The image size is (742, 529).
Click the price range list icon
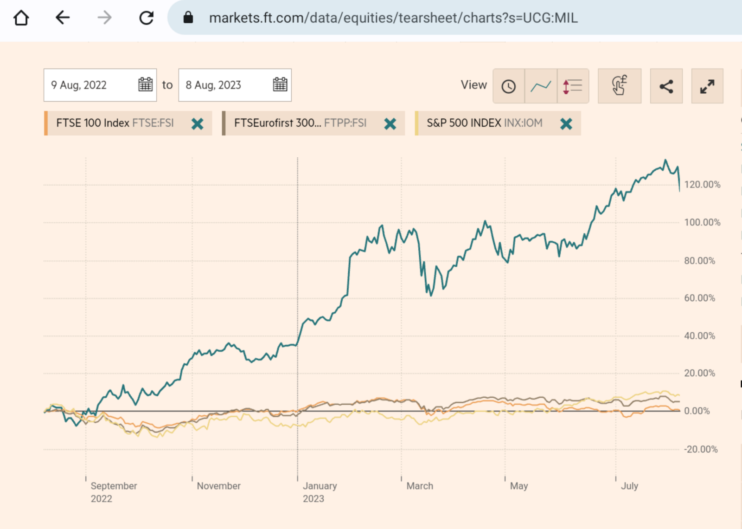coord(572,85)
